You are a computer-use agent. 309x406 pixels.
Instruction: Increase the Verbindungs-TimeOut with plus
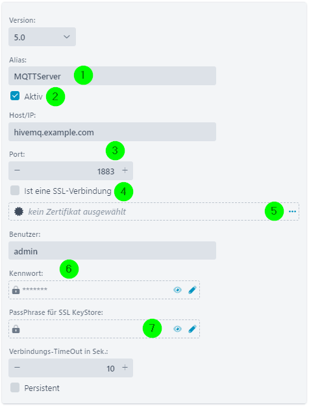coord(125,368)
